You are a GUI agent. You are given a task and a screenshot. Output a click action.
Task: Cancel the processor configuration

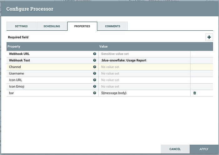[175, 149]
